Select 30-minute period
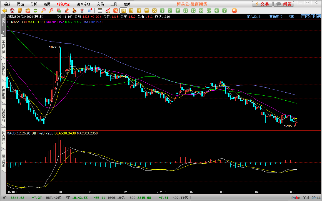 193,11
